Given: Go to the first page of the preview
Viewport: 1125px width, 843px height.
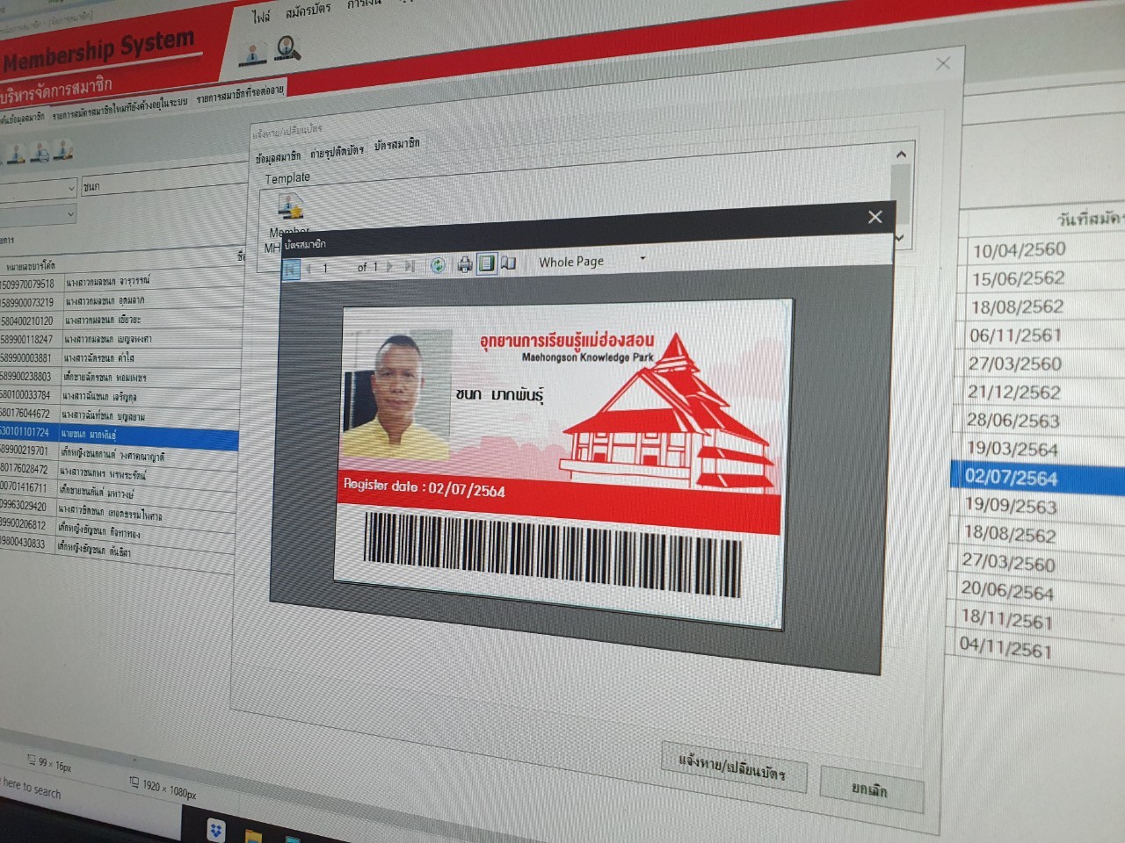Looking at the screenshot, I should tap(291, 269).
